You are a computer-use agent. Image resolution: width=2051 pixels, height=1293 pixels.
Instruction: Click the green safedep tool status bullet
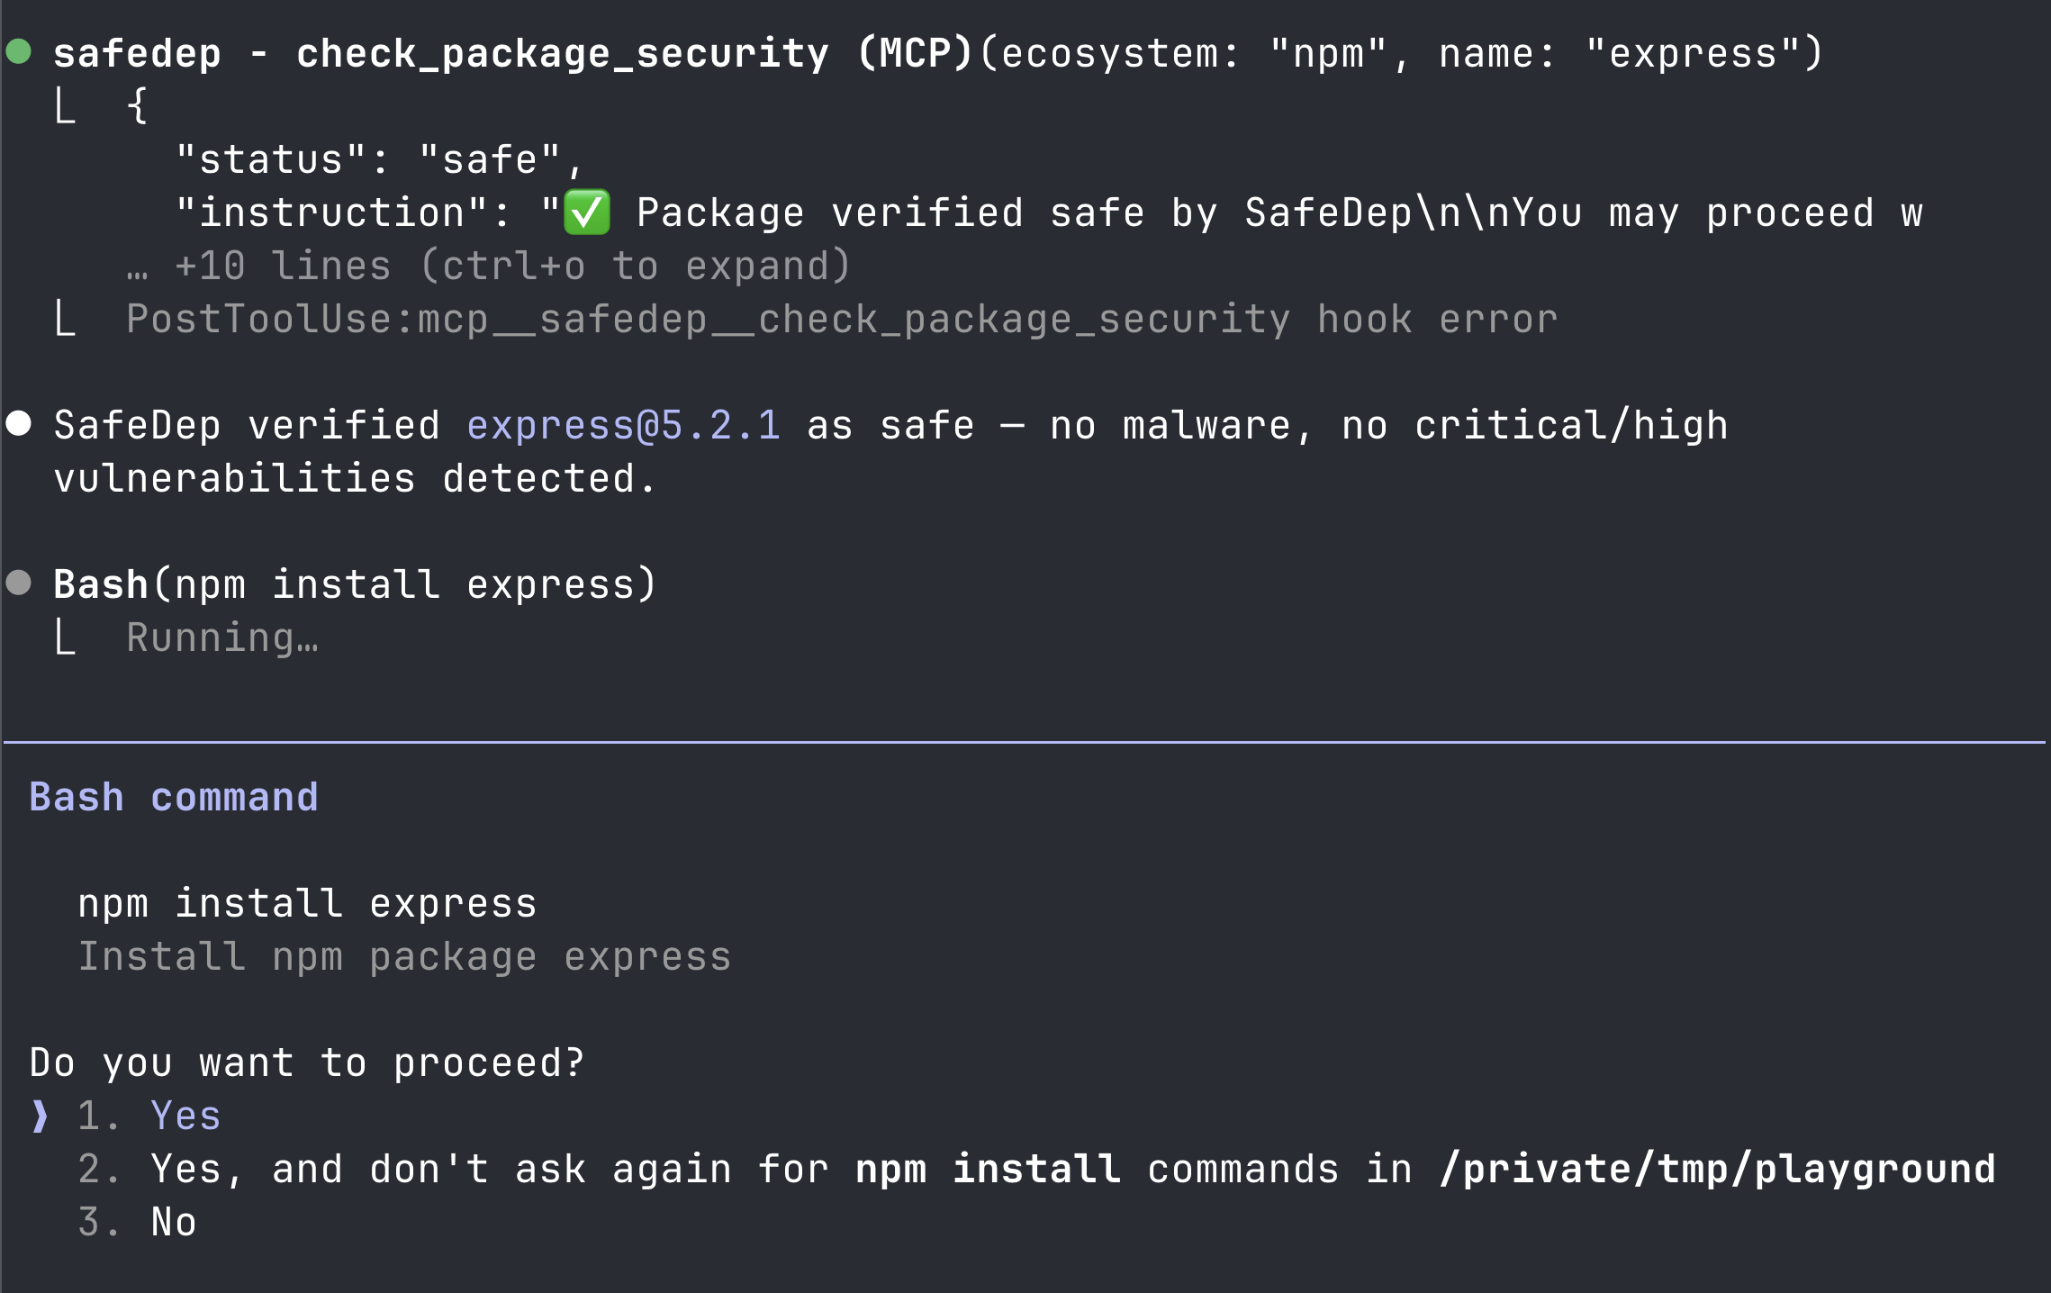pyautogui.click(x=16, y=51)
